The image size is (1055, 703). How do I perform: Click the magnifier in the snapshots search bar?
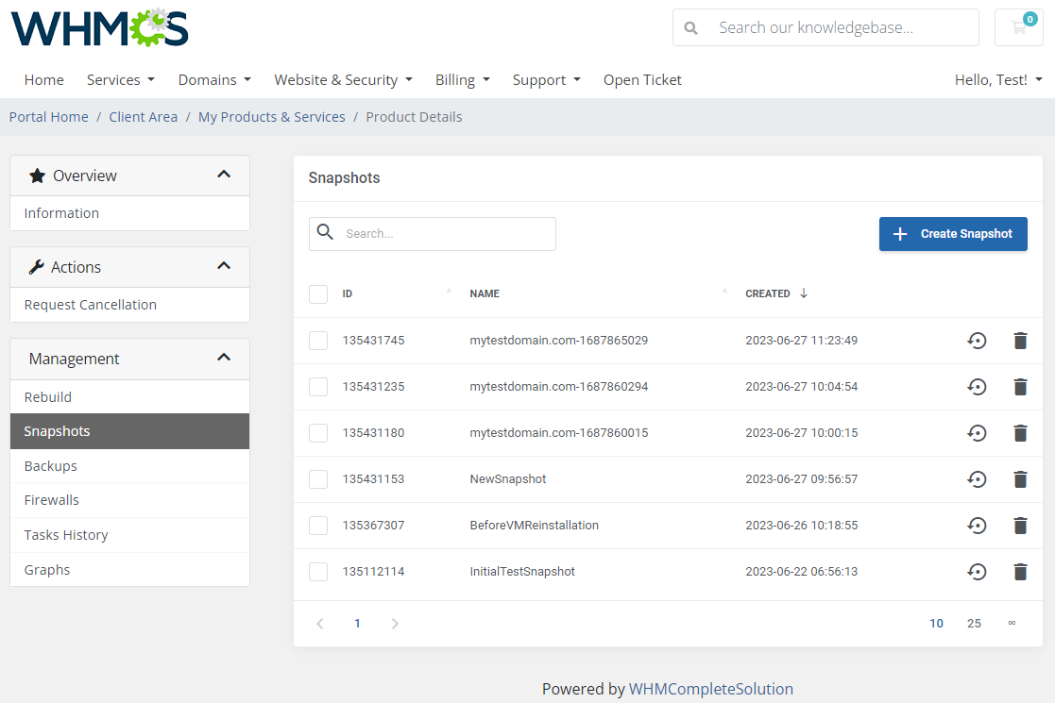pyautogui.click(x=325, y=233)
